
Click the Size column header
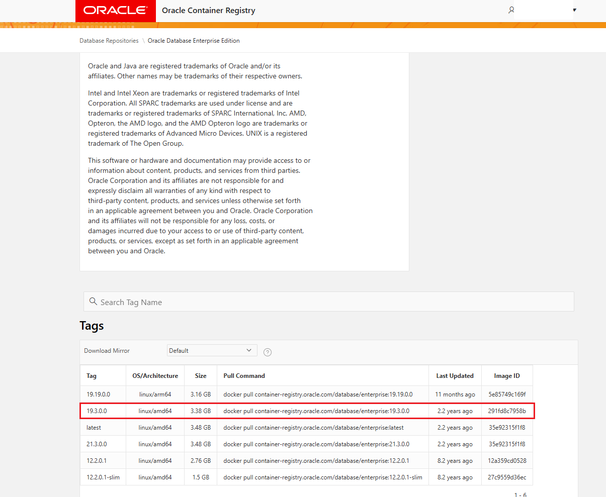pos(201,376)
